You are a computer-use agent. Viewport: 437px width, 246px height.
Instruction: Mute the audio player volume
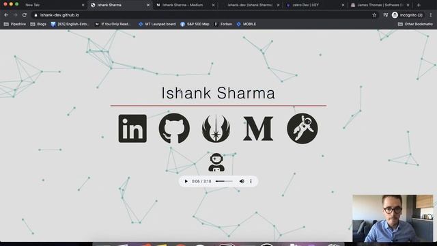point(242,181)
